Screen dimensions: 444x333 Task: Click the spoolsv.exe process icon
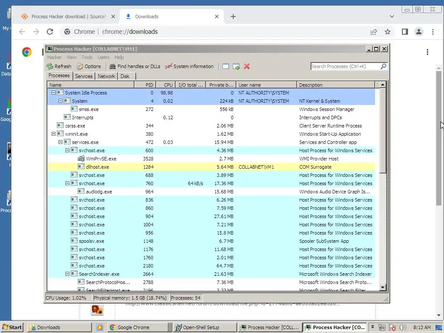click(74, 241)
